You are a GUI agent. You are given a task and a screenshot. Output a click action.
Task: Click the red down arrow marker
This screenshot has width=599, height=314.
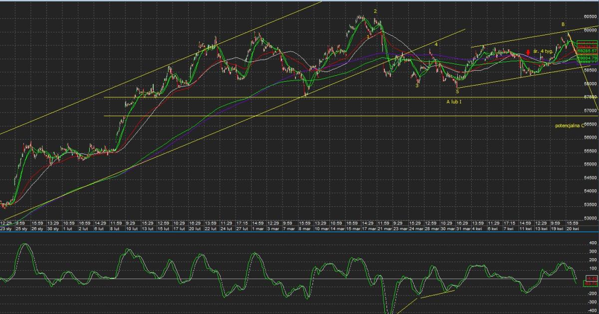coord(529,53)
